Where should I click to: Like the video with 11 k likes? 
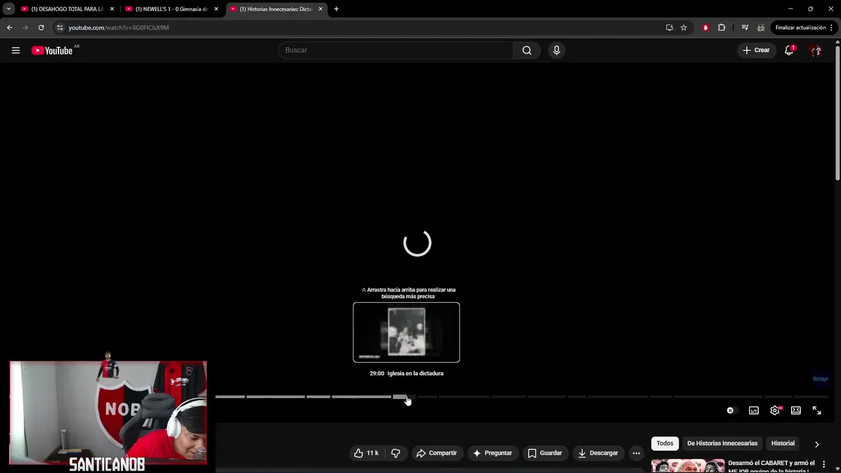366,453
